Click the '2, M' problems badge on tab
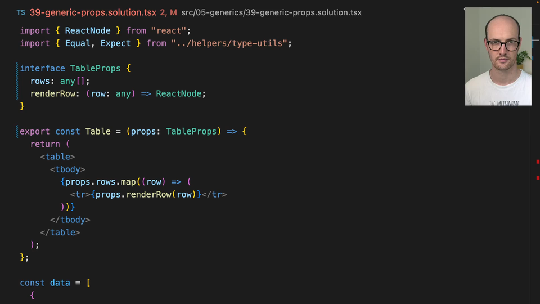The image size is (540, 304). pos(168,12)
